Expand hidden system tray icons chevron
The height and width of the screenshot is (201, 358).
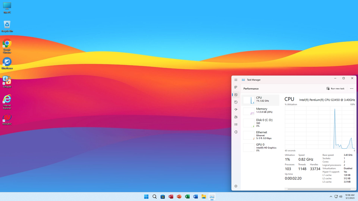331,197
